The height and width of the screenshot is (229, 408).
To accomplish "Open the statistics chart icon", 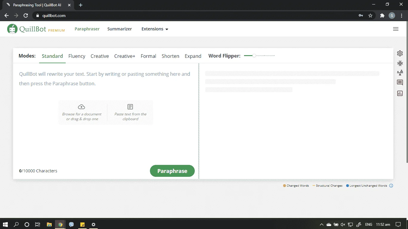I will click(x=400, y=93).
